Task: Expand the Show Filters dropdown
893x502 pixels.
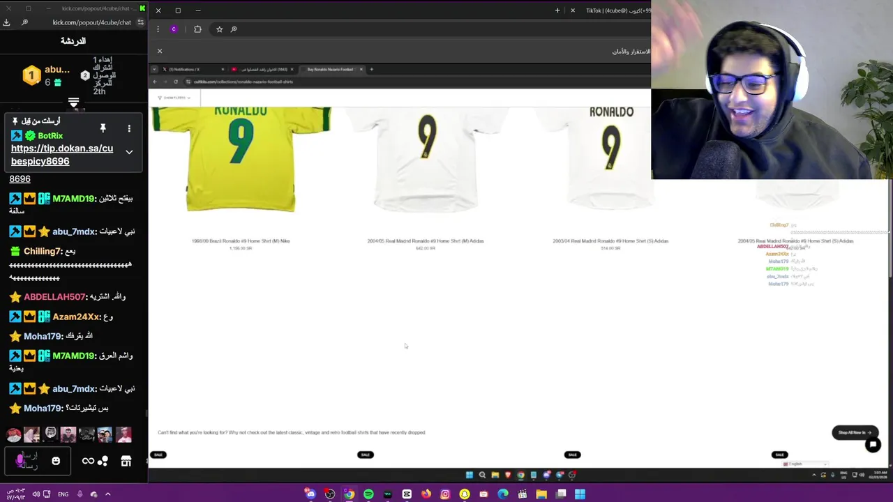Action: [x=174, y=98]
